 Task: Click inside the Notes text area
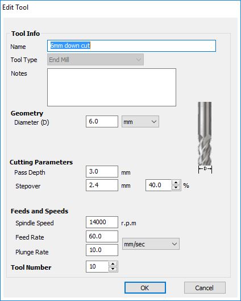point(111,88)
